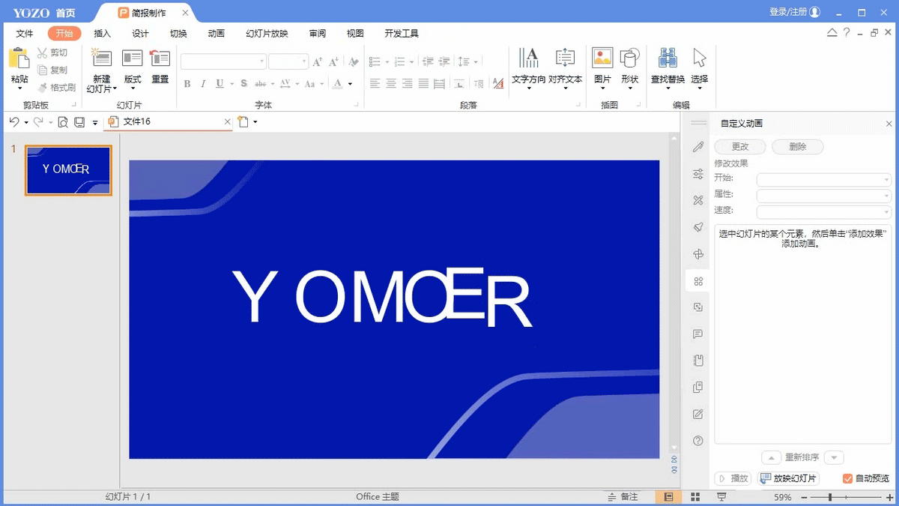899x506 pixels.
Task: Click the Shapes (形状) icon
Action: click(629, 58)
